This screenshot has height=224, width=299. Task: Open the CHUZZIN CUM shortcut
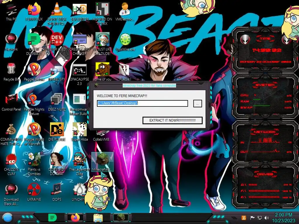[x=11, y=164]
